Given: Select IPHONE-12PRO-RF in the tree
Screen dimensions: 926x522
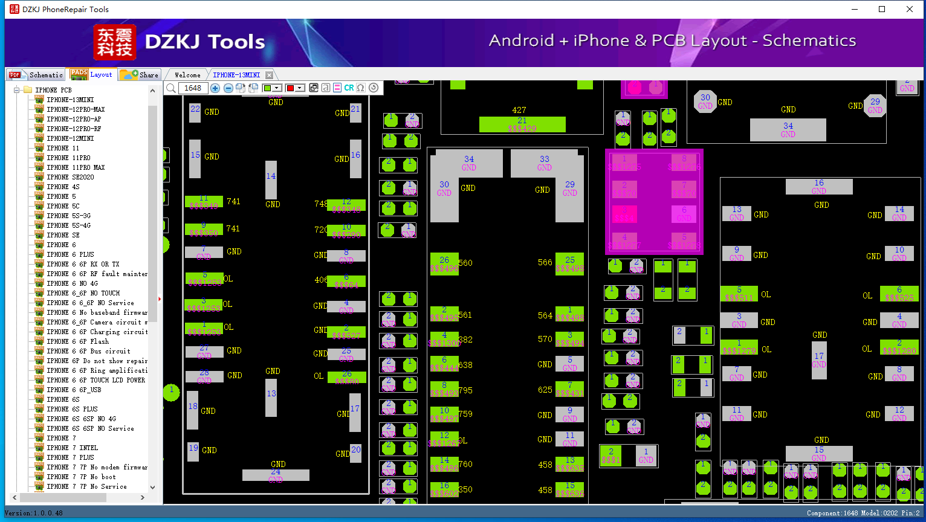Looking at the screenshot, I should [x=74, y=129].
